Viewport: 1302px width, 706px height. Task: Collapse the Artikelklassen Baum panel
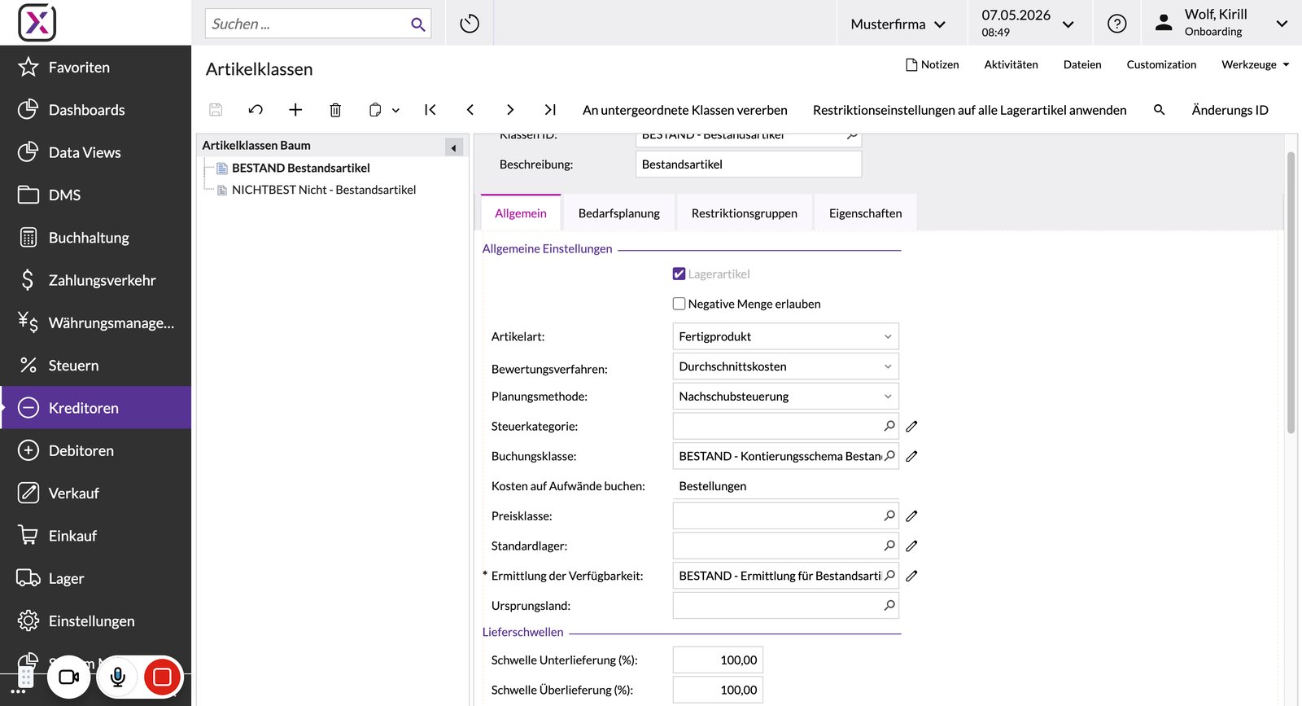click(x=454, y=147)
